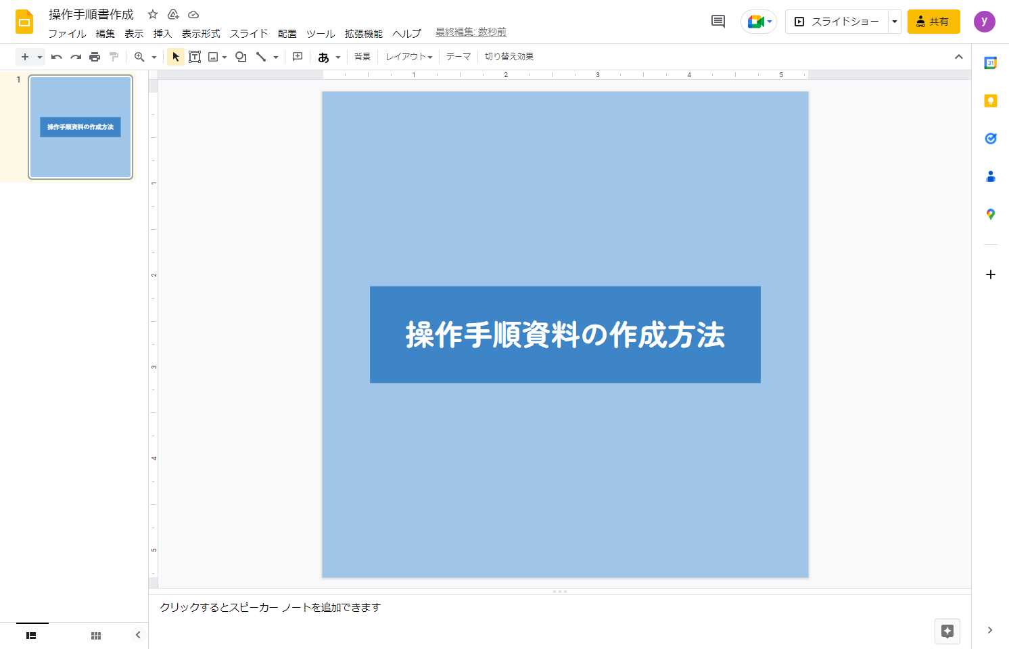Open the Google Meet call dropdown
The width and height of the screenshot is (1009, 649).
770,22
